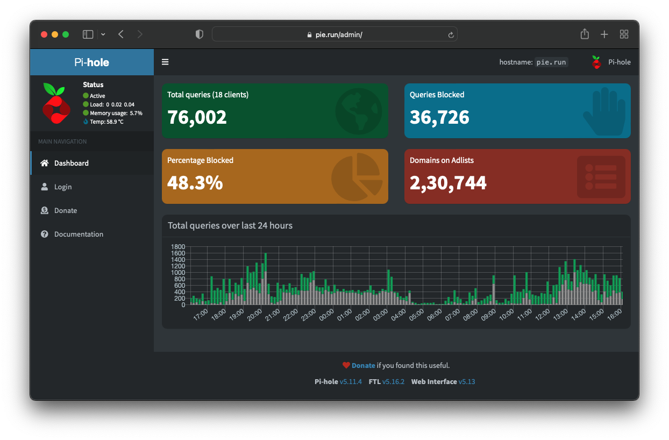Click the 03:00 label on chart axis
The width and height of the screenshot is (669, 440).
click(x=381, y=314)
